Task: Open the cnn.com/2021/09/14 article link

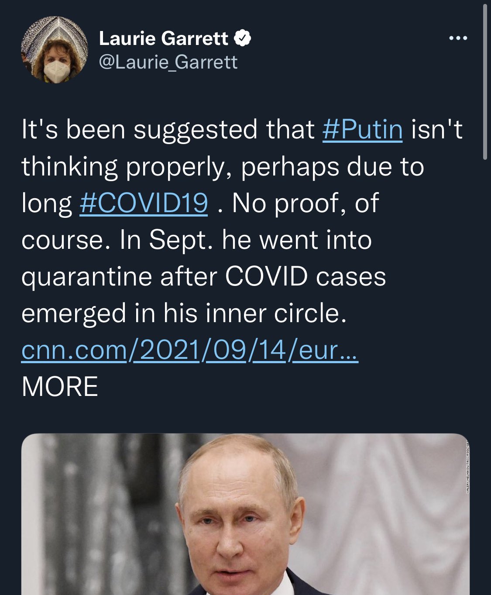Action: point(189,350)
